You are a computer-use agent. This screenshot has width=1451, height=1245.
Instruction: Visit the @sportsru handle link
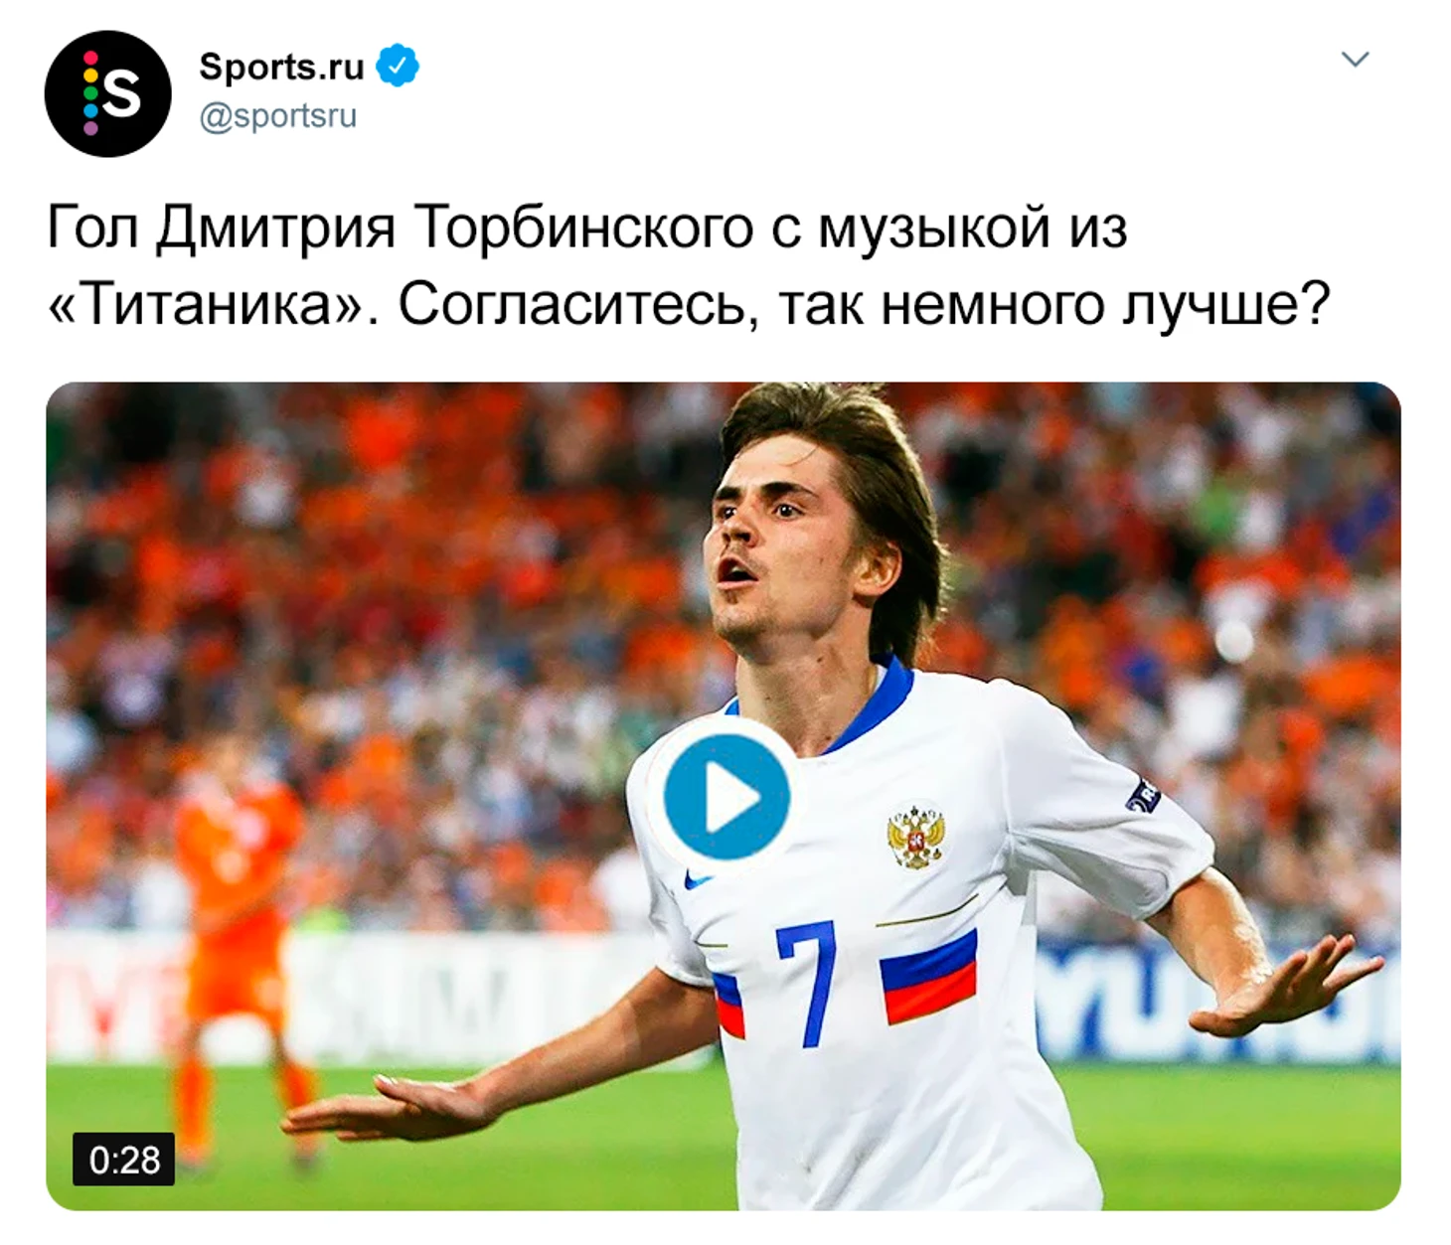pos(277,116)
